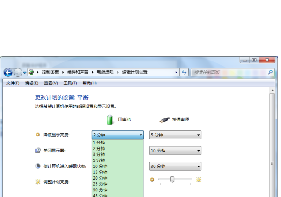The height and width of the screenshot is (197, 281).
Task: Click the 调整计划亮度 sun icon
Action: pyautogui.click(x=38, y=182)
